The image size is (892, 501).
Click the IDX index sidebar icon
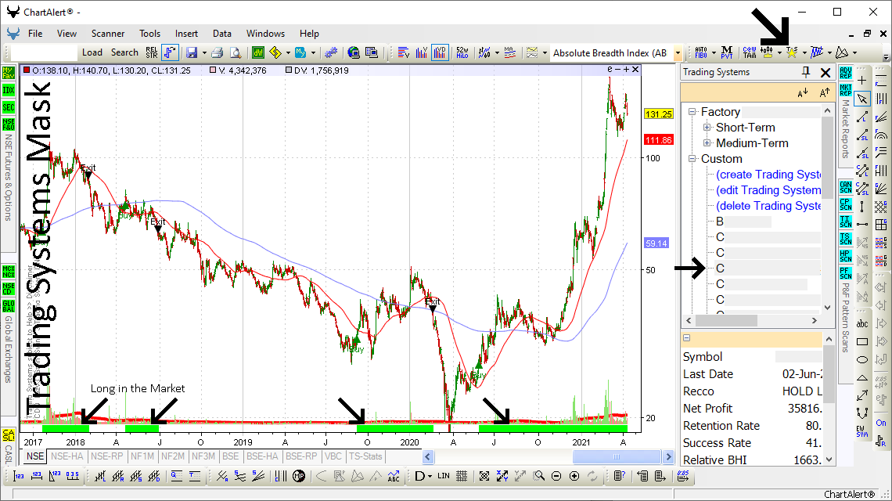click(9, 90)
